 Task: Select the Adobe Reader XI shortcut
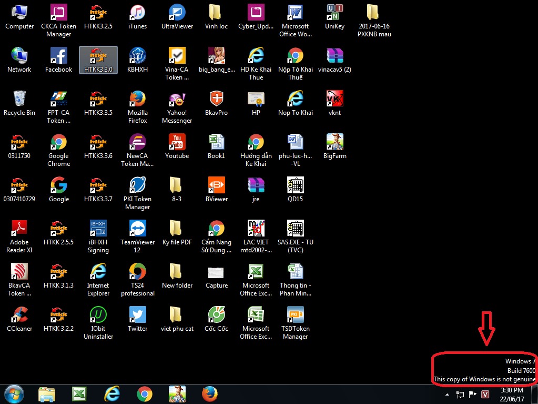point(19,237)
